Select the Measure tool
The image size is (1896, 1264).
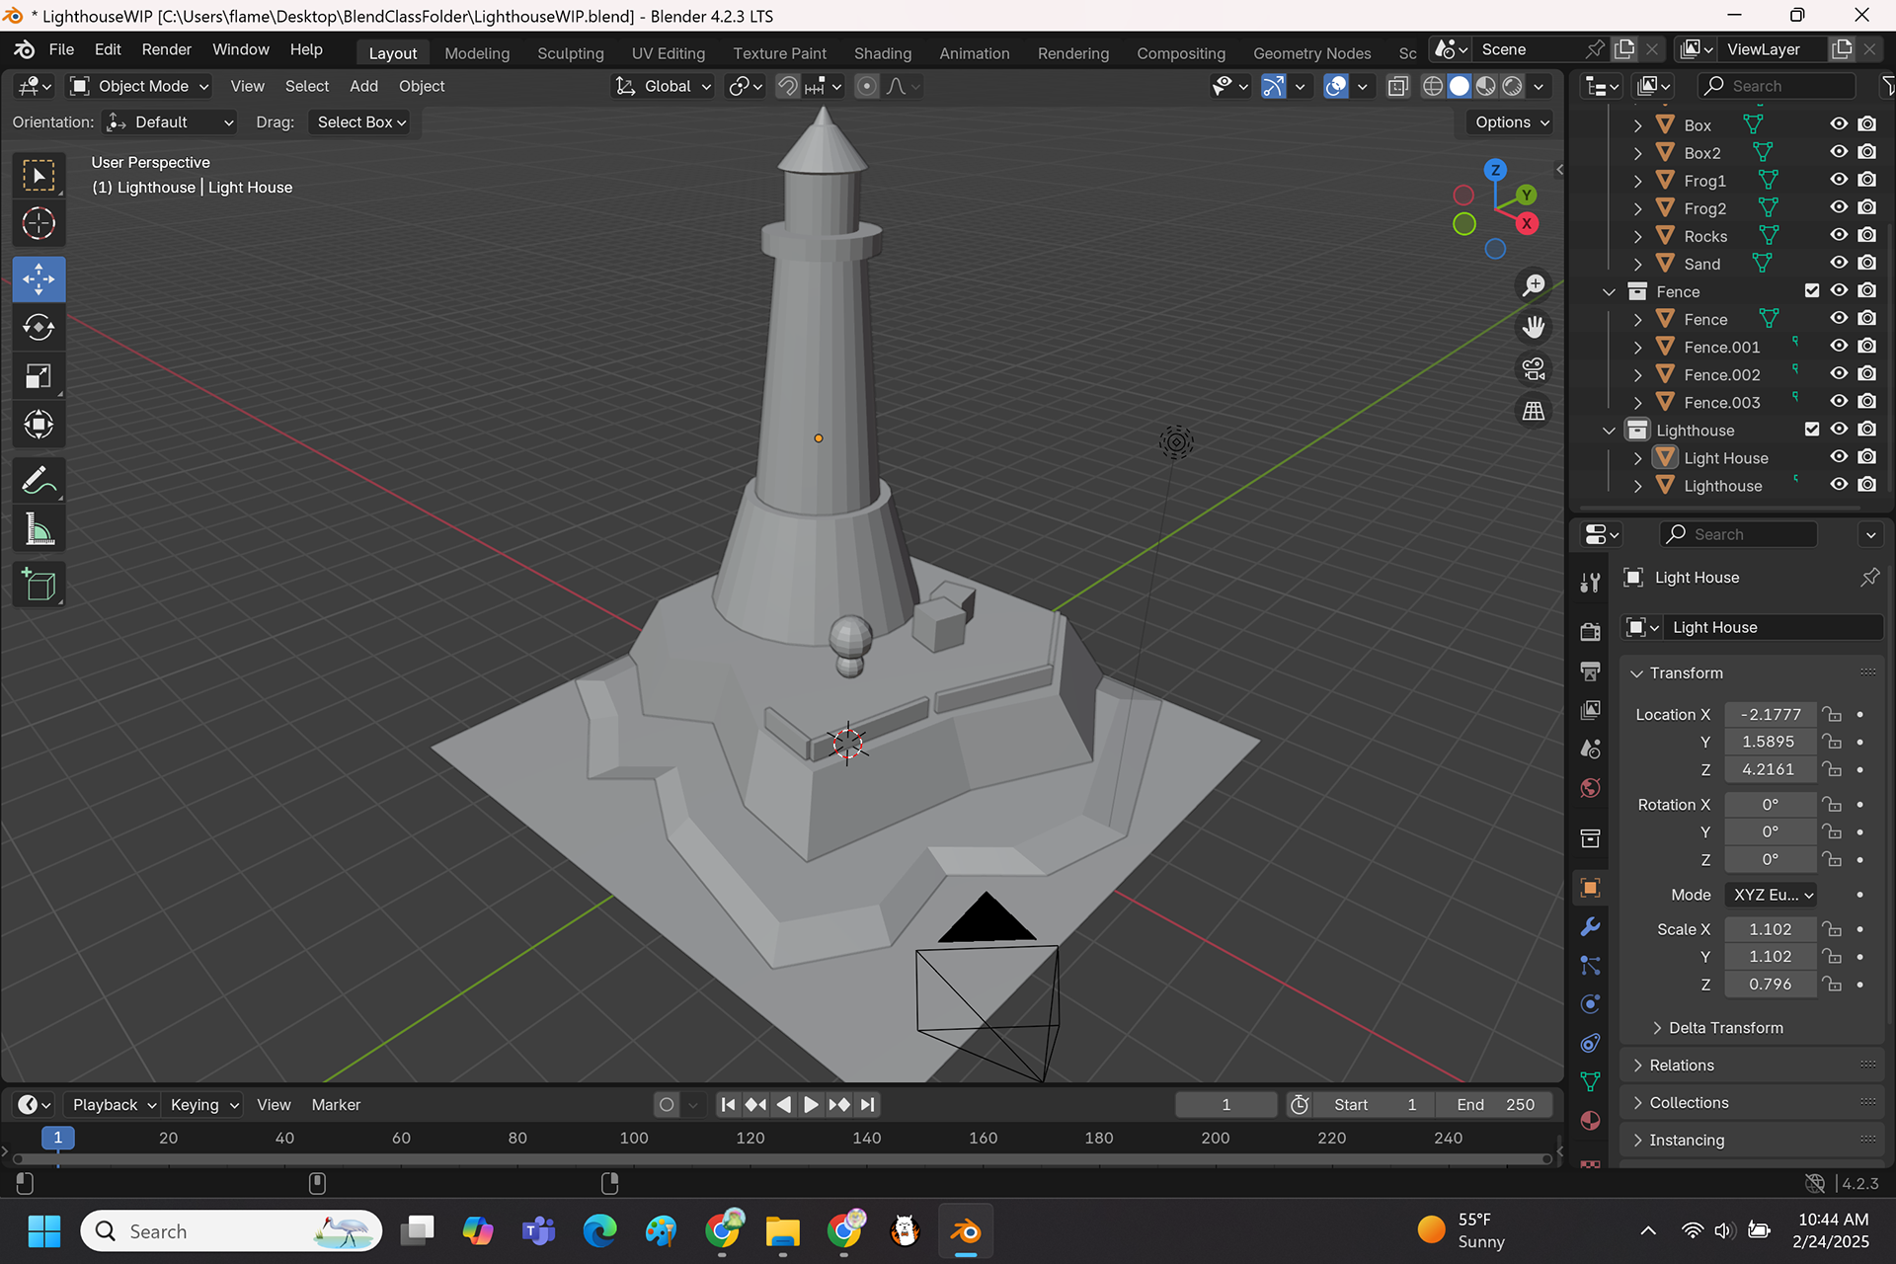coord(39,529)
